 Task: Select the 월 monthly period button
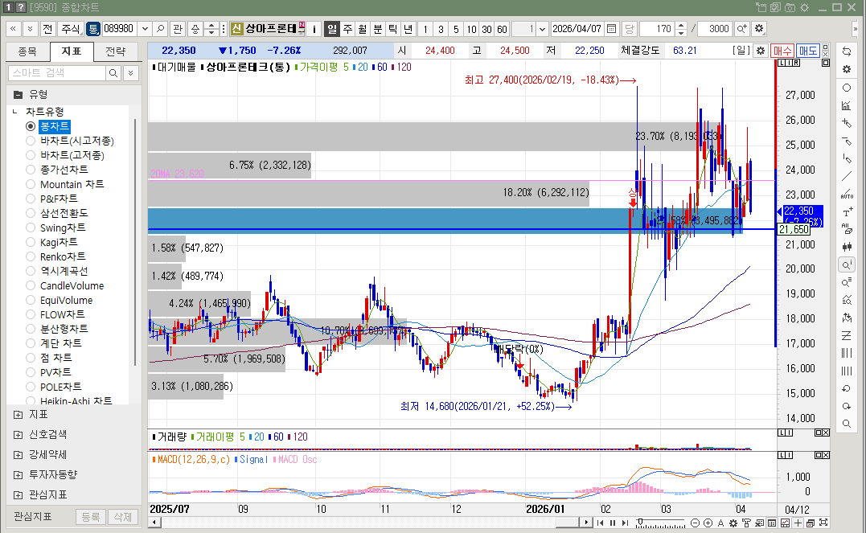363,29
